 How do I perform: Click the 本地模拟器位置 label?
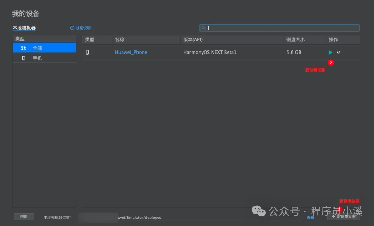[x=57, y=217]
